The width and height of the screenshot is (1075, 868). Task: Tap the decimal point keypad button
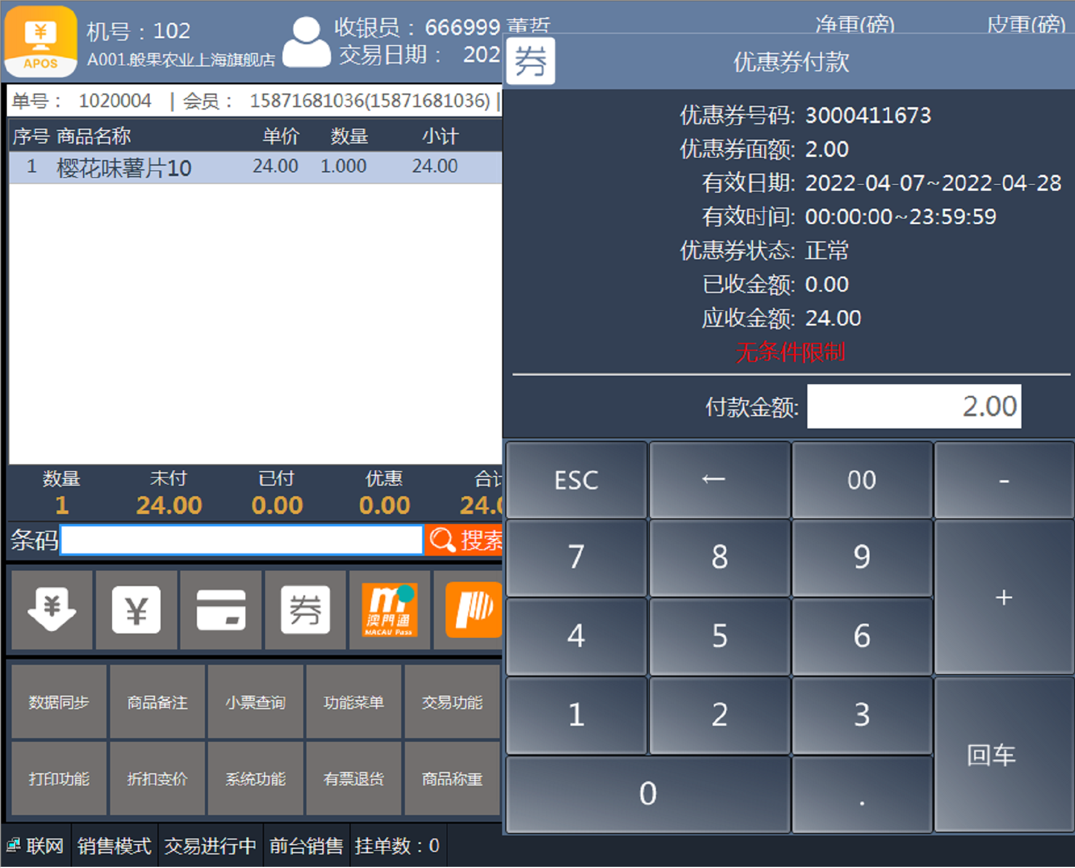pyautogui.click(x=861, y=794)
